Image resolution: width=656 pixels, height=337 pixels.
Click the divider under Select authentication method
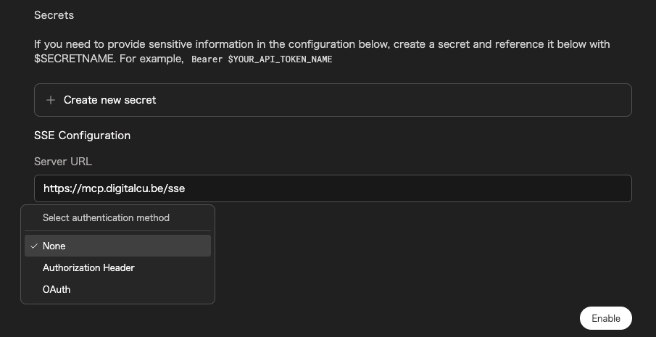coord(117,230)
